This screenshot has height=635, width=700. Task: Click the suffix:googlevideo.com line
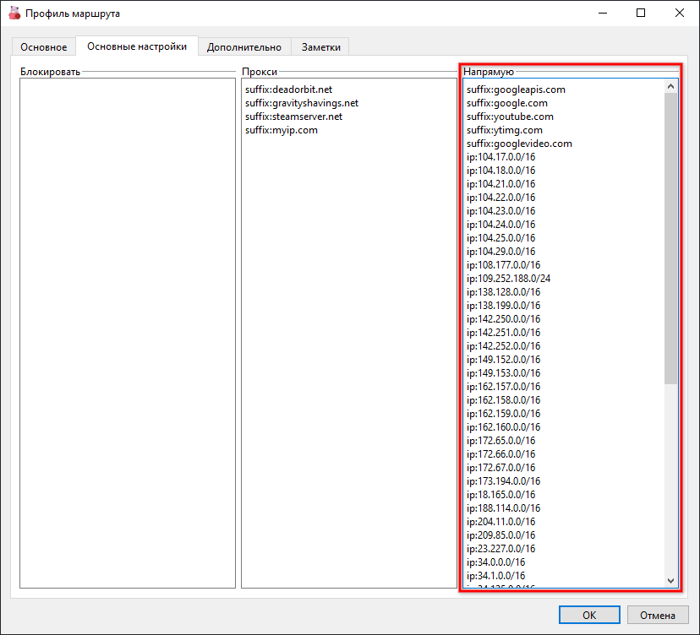click(x=519, y=144)
